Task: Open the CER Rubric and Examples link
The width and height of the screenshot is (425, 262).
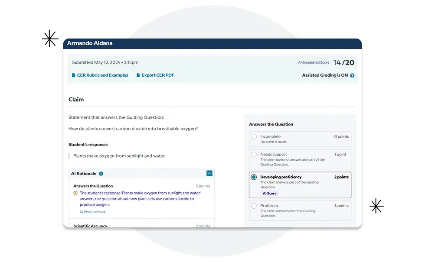Action: pyautogui.click(x=102, y=75)
